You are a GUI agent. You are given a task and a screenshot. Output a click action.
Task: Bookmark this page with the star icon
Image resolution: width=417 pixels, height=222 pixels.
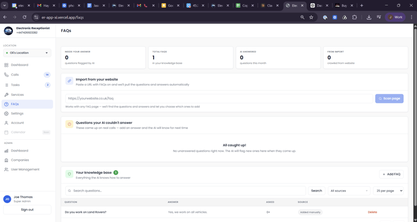click(x=311, y=17)
